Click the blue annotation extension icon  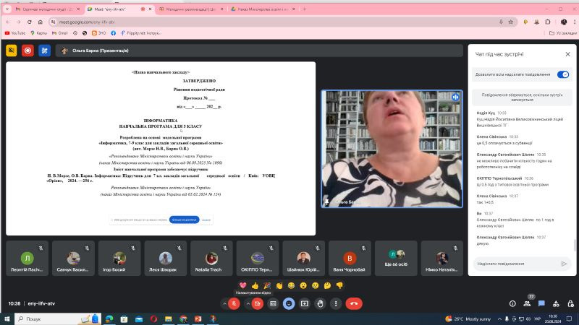pos(44,51)
